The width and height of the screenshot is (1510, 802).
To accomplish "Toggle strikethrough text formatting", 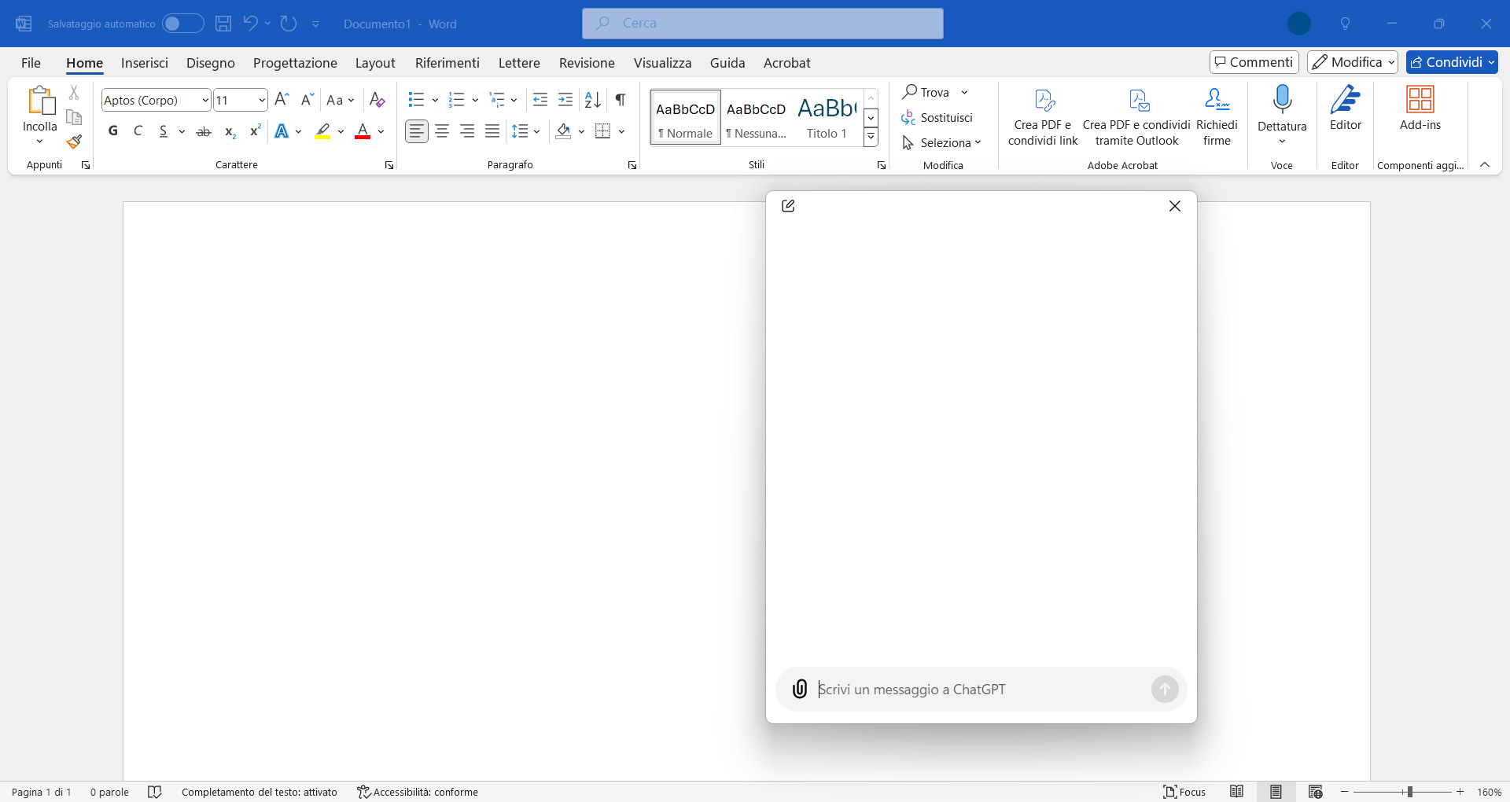I will click(x=204, y=131).
